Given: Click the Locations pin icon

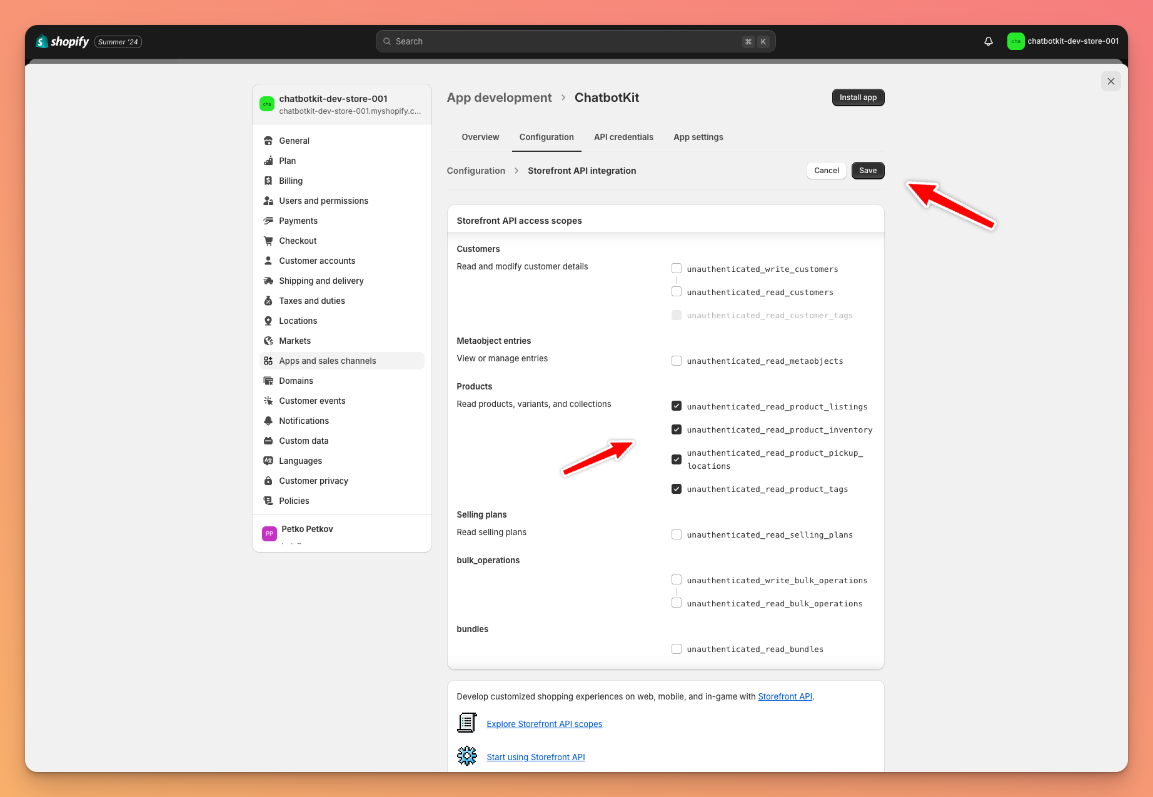Looking at the screenshot, I should [268, 321].
